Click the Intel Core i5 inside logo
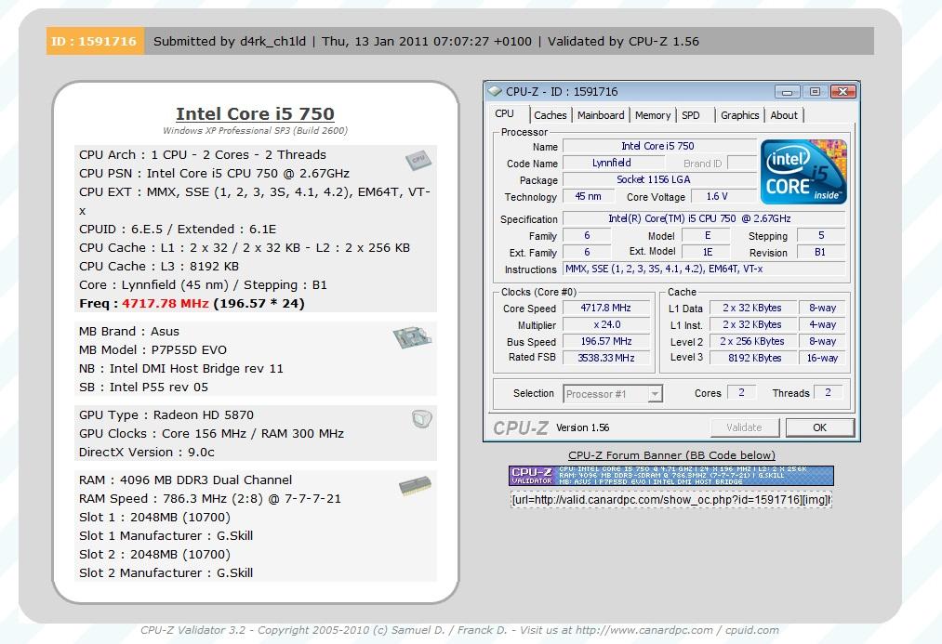 pyautogui.click(x=803, y=172)
